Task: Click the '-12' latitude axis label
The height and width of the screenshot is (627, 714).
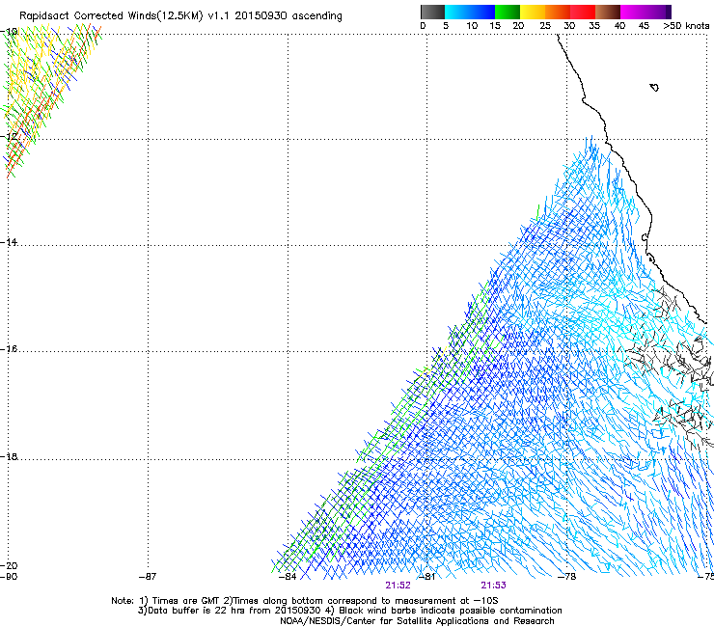Action: coord(9,137)
